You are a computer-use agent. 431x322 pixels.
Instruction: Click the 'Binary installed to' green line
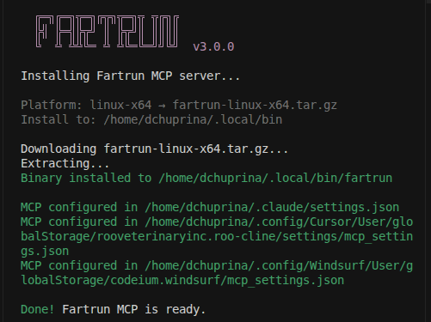point(206,178)
